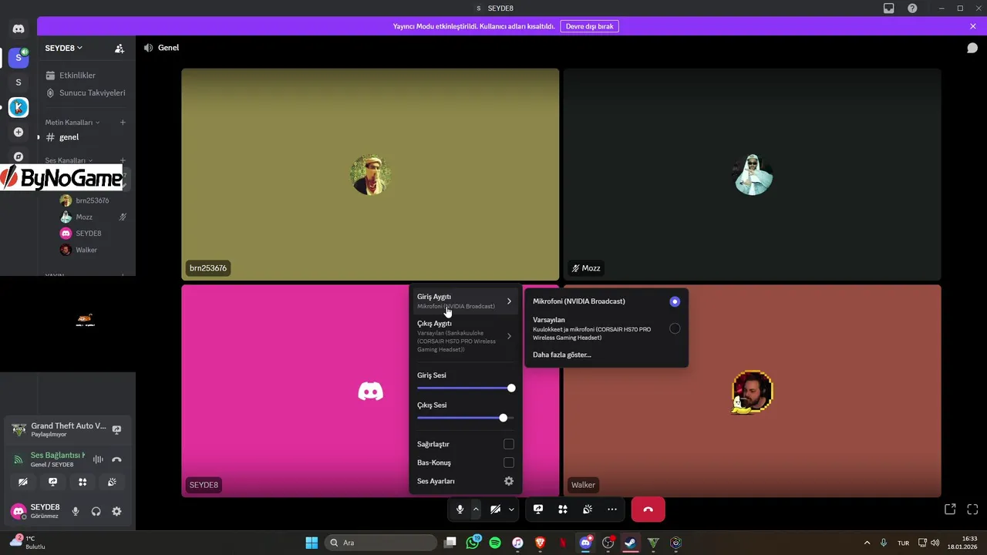Click Daha fazla göster link
Viewport: 987px width, 555px height.
[562, 355]
